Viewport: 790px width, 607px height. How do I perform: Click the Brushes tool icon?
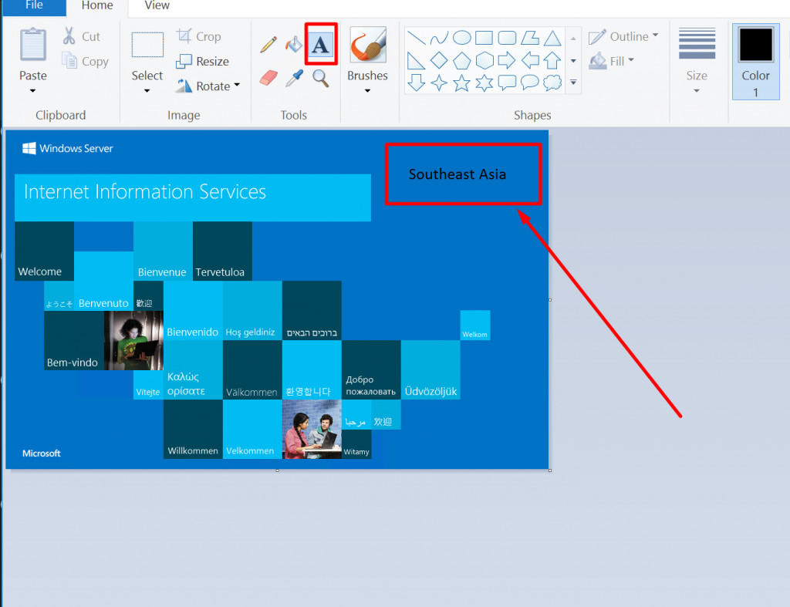(368, 44)
